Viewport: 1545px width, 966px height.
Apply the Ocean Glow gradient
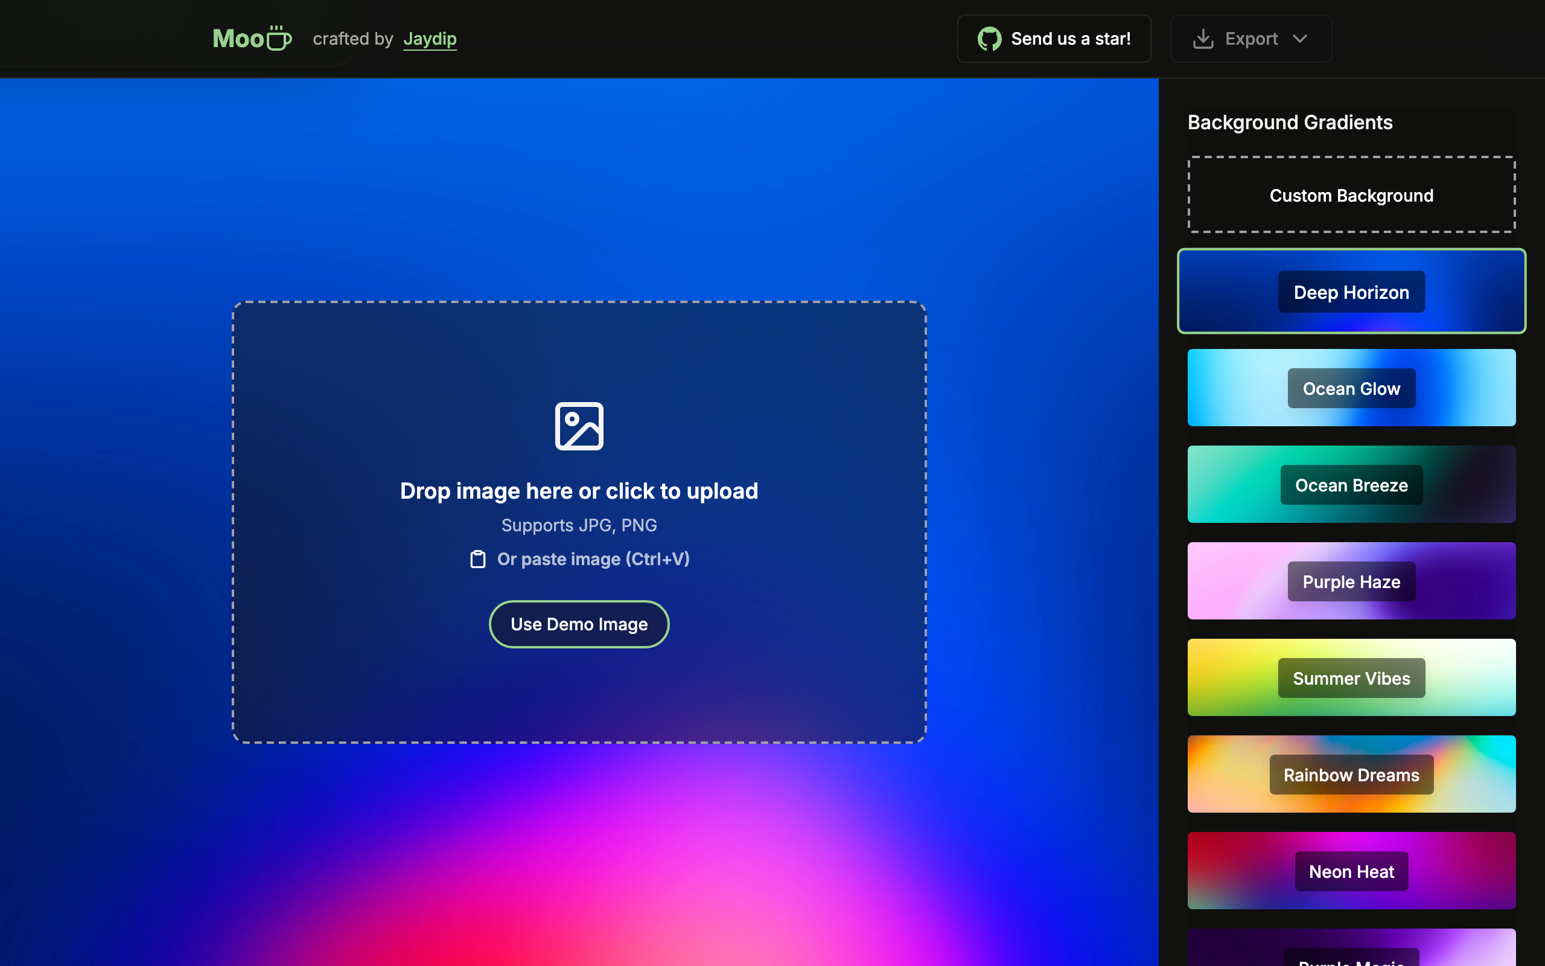tap(1351, 388)
